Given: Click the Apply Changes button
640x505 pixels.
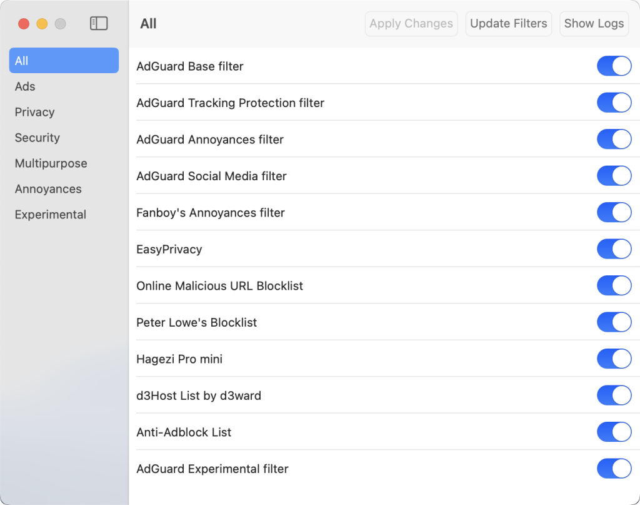Looking at the screenshot, I should 411,24.
